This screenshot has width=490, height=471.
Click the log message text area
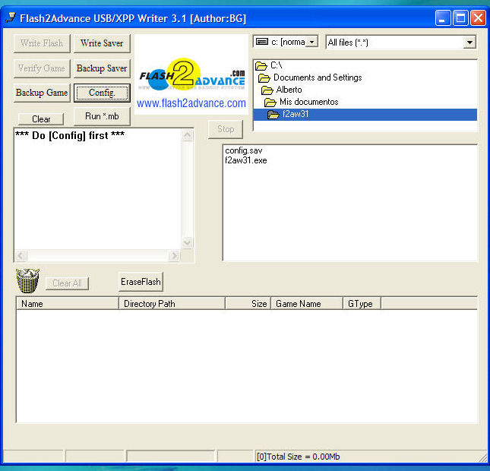pyautogui.click(x=98, y=189)
